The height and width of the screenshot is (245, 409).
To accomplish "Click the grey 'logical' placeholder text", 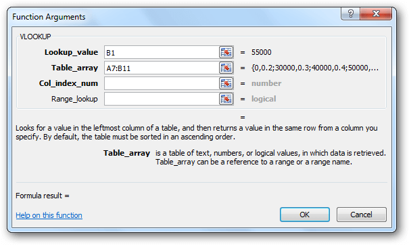I will (x=264, y=99).
